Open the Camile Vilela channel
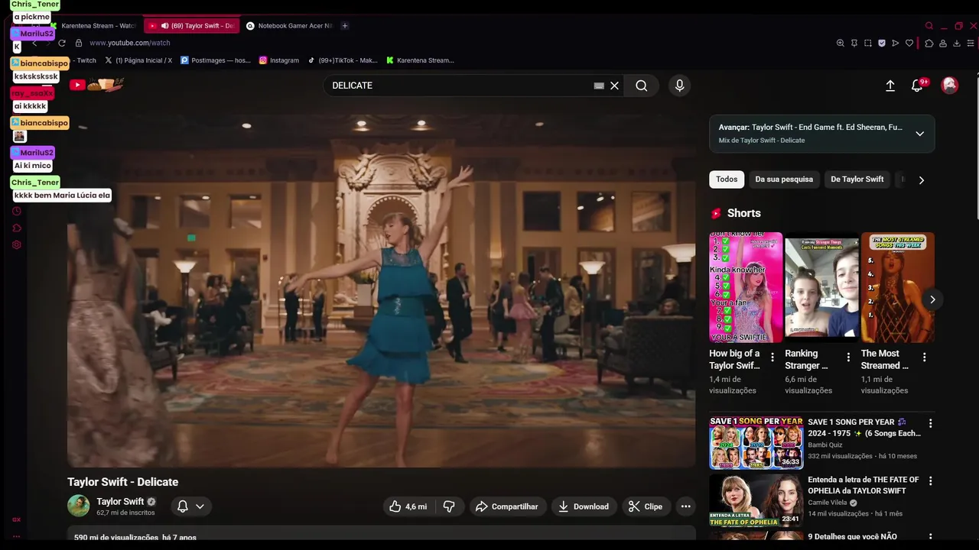979x550 pixels. coord(828,503)
